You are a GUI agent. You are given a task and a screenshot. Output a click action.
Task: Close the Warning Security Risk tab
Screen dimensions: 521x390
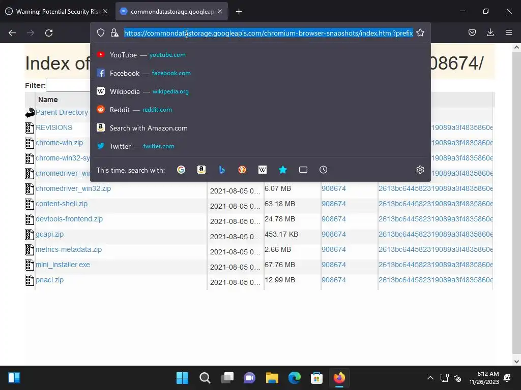105,11
